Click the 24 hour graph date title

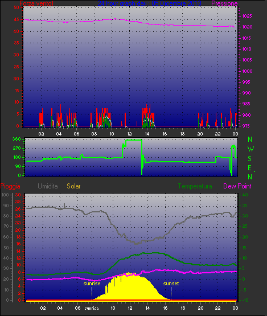[150, 3]
